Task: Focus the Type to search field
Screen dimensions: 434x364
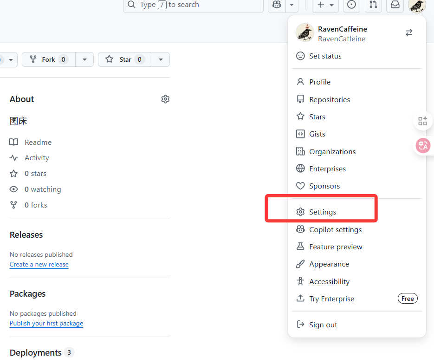Action: 193,5
